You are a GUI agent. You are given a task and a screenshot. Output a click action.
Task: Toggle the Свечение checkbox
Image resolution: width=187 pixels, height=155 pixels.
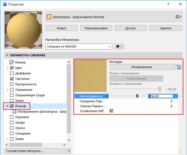[12, 79]
